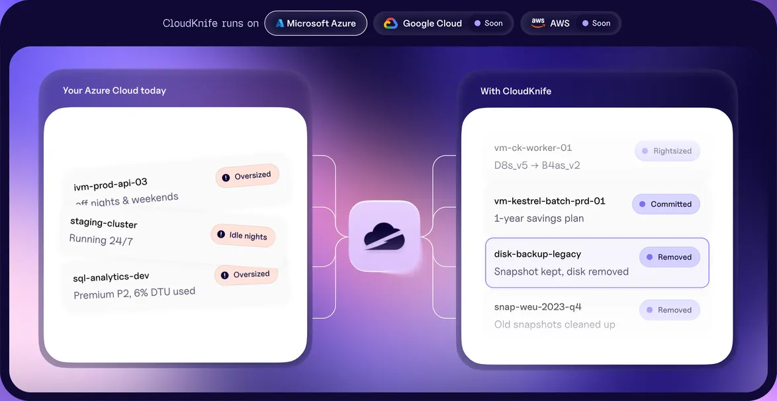Screen dimensions: 777x401
Task: Click warning icon in sql-analytics-dev Oversized badge
Action: [225, 275]
